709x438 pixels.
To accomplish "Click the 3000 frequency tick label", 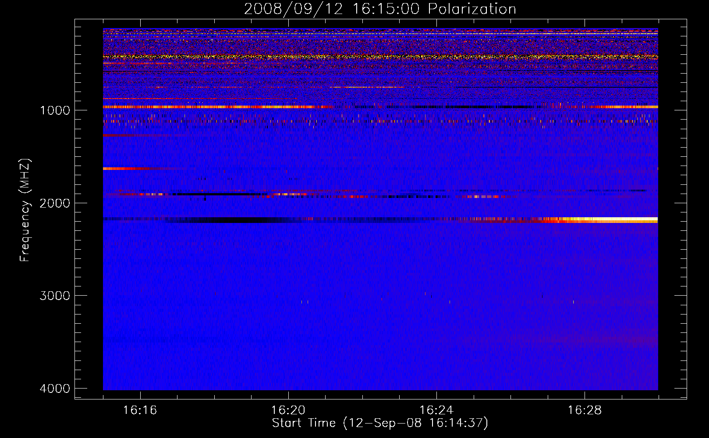I will tap(55, 296).
